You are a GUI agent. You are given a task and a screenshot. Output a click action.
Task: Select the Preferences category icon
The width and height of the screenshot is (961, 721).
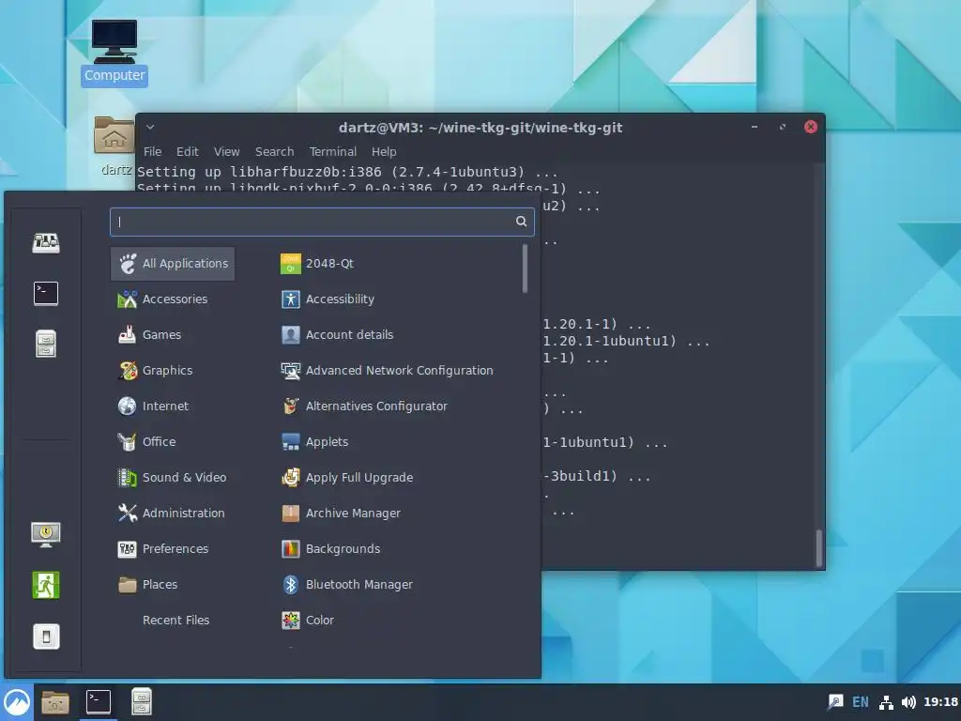pyautogui.click(x=127, y=548)
